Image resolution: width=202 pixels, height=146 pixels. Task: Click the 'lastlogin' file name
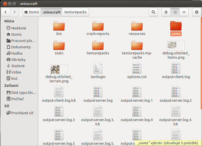98,77
